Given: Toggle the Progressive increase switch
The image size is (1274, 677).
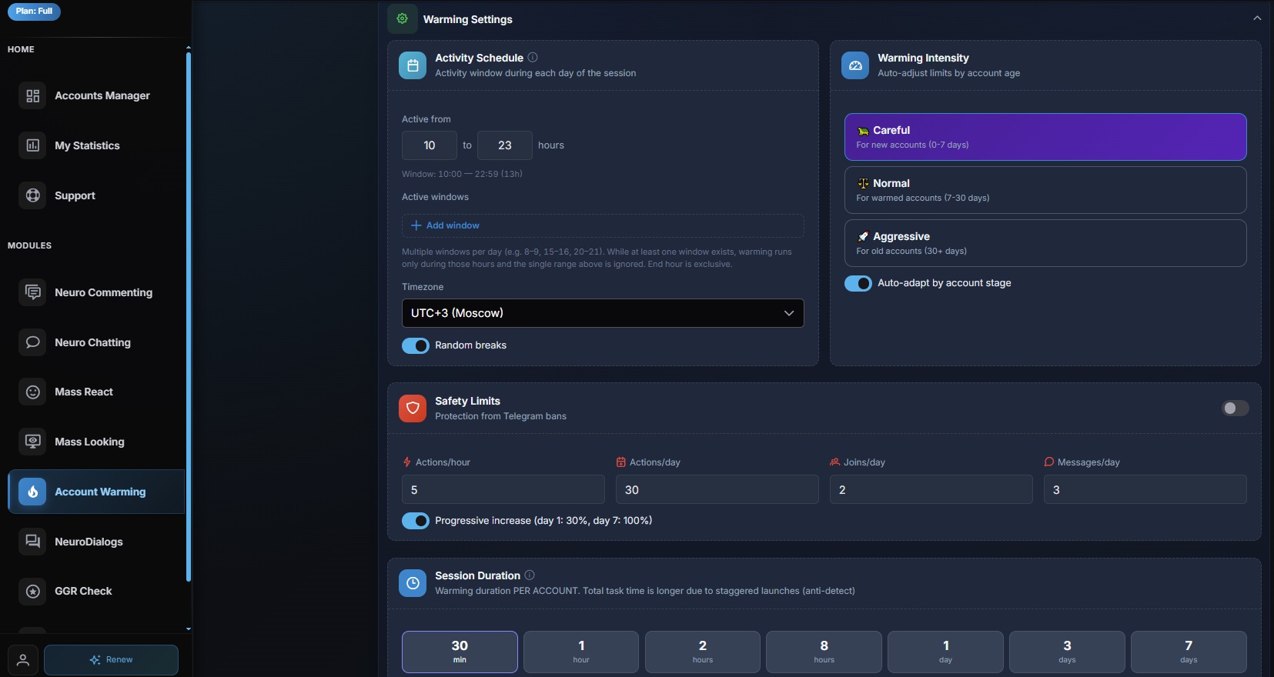Looking at the screenshot, I should pos(416,521).
